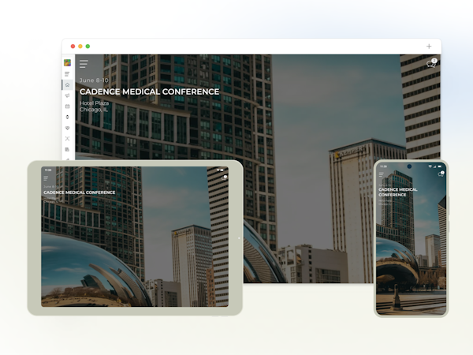Open the tablet's chat bubble icon

(x=225, y=177)
